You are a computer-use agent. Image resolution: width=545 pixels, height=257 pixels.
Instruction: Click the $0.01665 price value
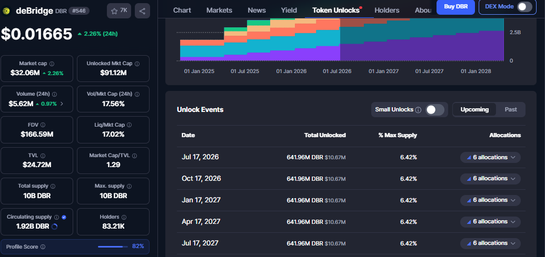tap(36, 34)
